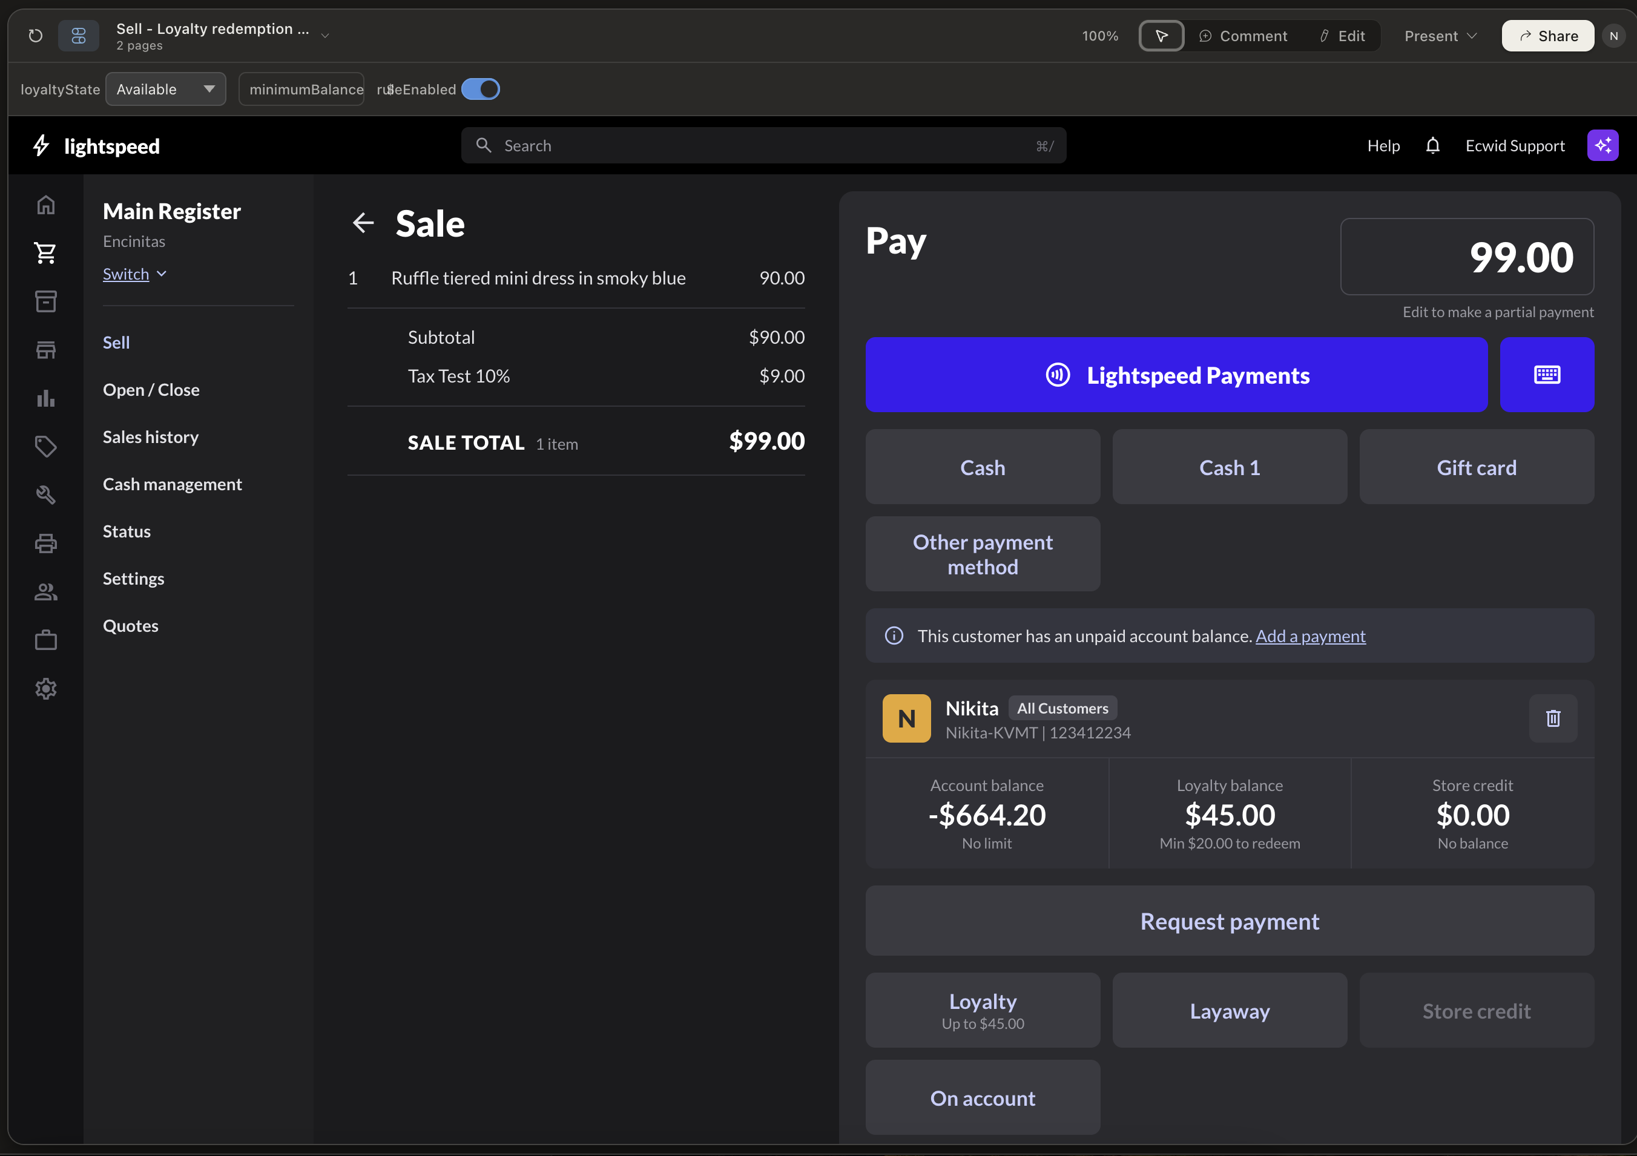This screenshot has width=1637, height=1156.
Task: Open the Present dropdown
Action: [1440, 36]
